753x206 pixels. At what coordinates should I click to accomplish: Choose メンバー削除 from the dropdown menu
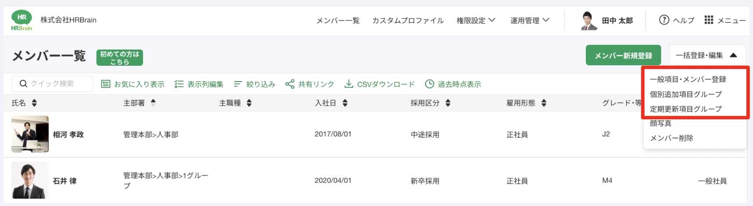672,138
